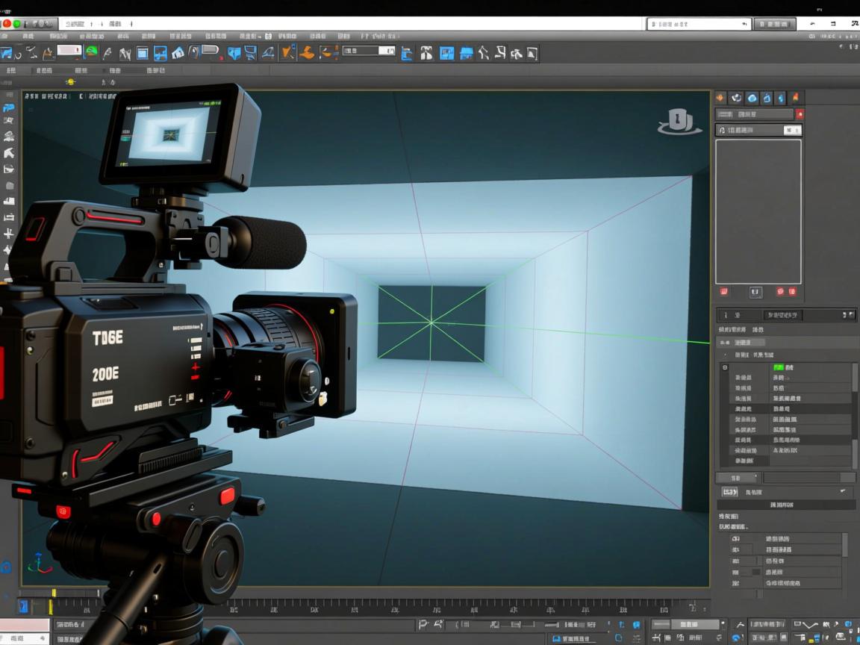Open the Create panel tab in command panel
This screenshot has height=645, width=860.
[720, 98]
